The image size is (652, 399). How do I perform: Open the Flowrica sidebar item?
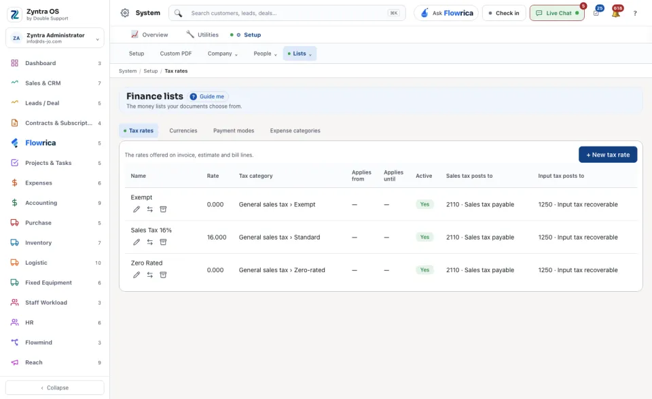tap(55, 143)
